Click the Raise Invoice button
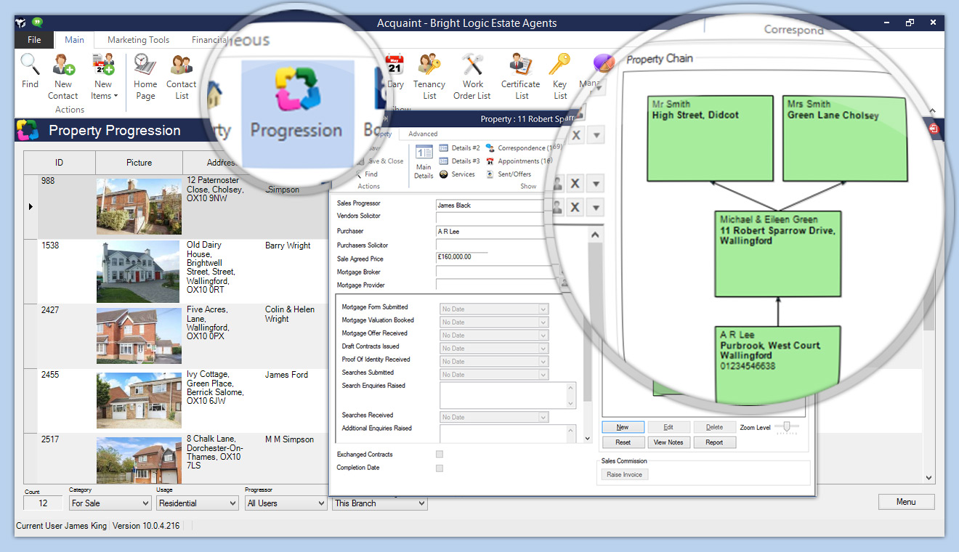Viewport: 959px width, 552px height. [625, 474]
